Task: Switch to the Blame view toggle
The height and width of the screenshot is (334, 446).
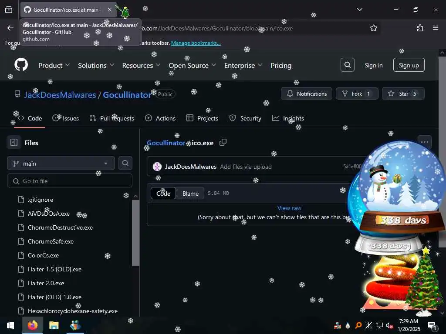Action: [190, 194]
